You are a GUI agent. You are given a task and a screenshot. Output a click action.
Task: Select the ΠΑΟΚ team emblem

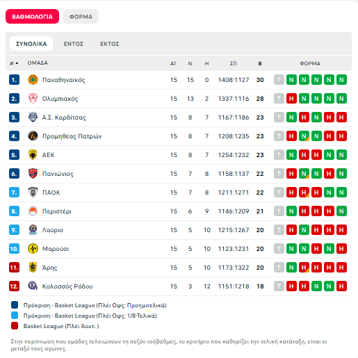pos(33,193)
